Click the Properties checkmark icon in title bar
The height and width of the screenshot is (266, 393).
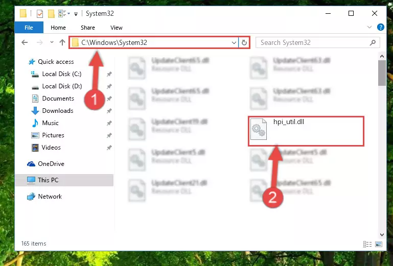[x=39, y=13]
